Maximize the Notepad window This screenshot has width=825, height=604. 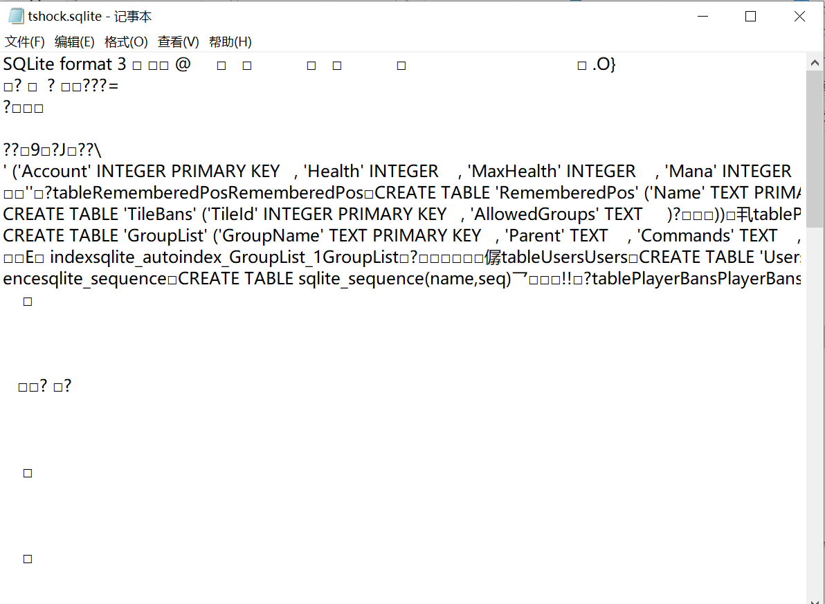(x=750, y=17)
